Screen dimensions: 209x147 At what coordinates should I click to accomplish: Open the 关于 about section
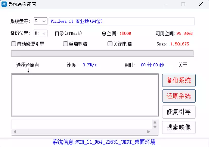182,65
